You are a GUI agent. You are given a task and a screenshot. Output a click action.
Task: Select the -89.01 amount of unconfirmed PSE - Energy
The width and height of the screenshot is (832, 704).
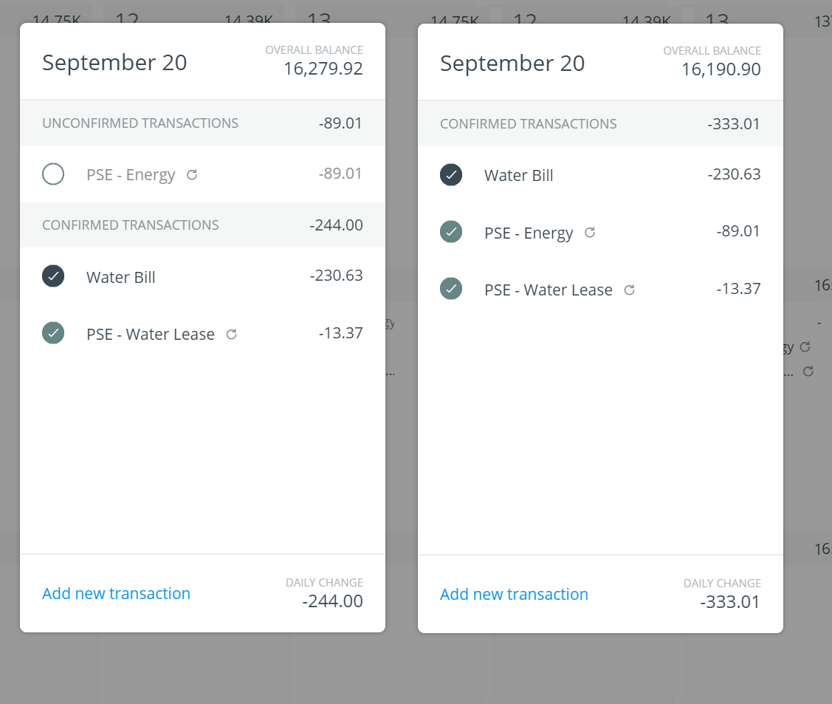pyautogui.click(x=340, y=174)
